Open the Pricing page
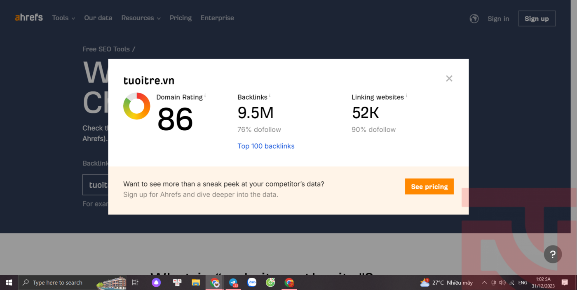The height and width of the screenshot is (290, 577). click(x=181, y=18)
